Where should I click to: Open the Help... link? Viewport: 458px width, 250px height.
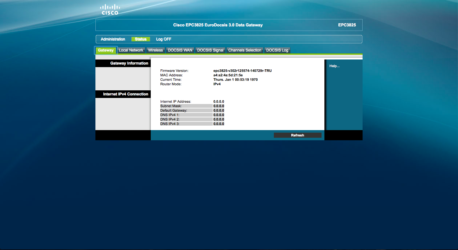tap(335, 66)
